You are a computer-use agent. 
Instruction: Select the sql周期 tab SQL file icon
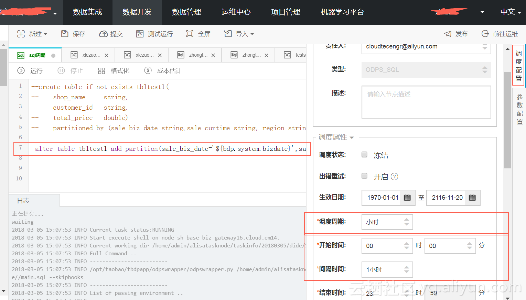(21, 55)
